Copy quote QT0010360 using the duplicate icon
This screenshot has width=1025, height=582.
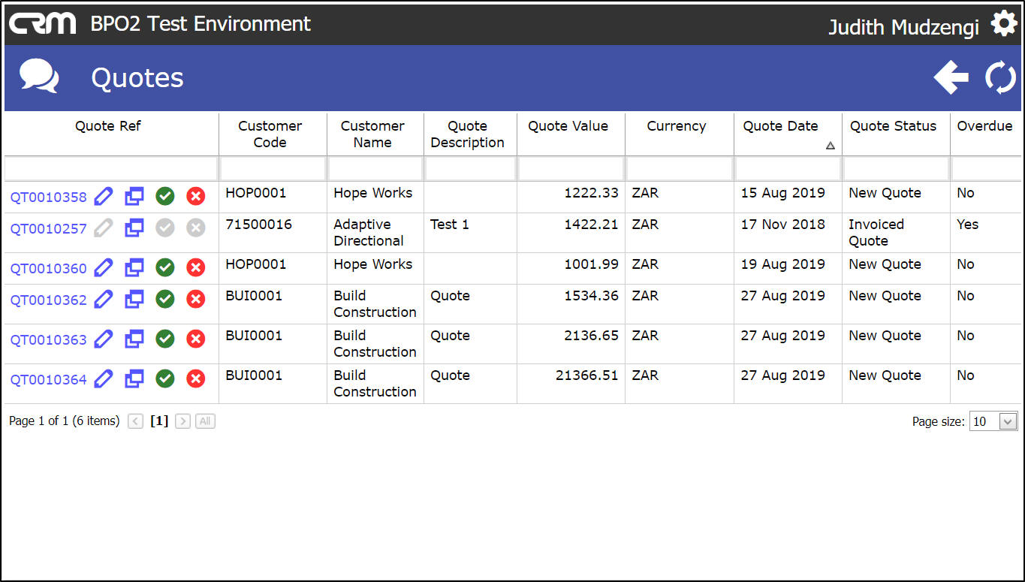(x=134, y=268)
